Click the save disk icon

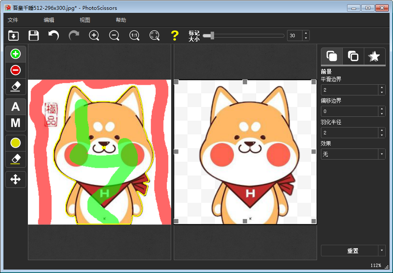[33, 36]
